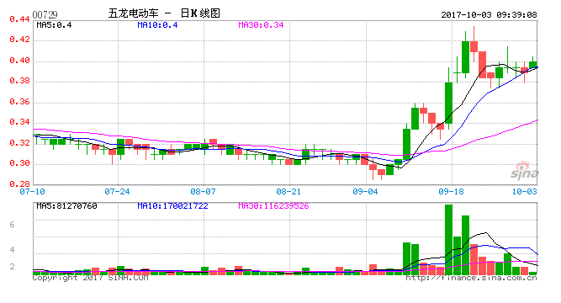561x303 pixels.
Task: Click the timestamp 2017-10-03 09:39:08
Action: [489, 14]
